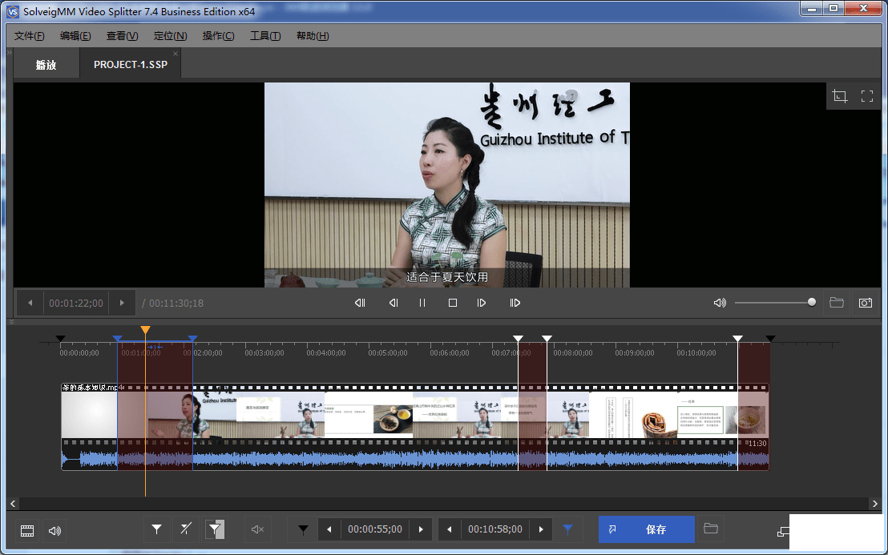
Task: Edit the current time field 00:01:22;00
Action: (x=76, y=304)
